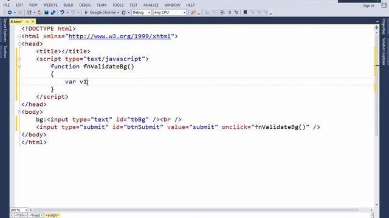Select the <html> breadcrumb tag
Viewport: 389px width, 218px height.
(21, 216)
